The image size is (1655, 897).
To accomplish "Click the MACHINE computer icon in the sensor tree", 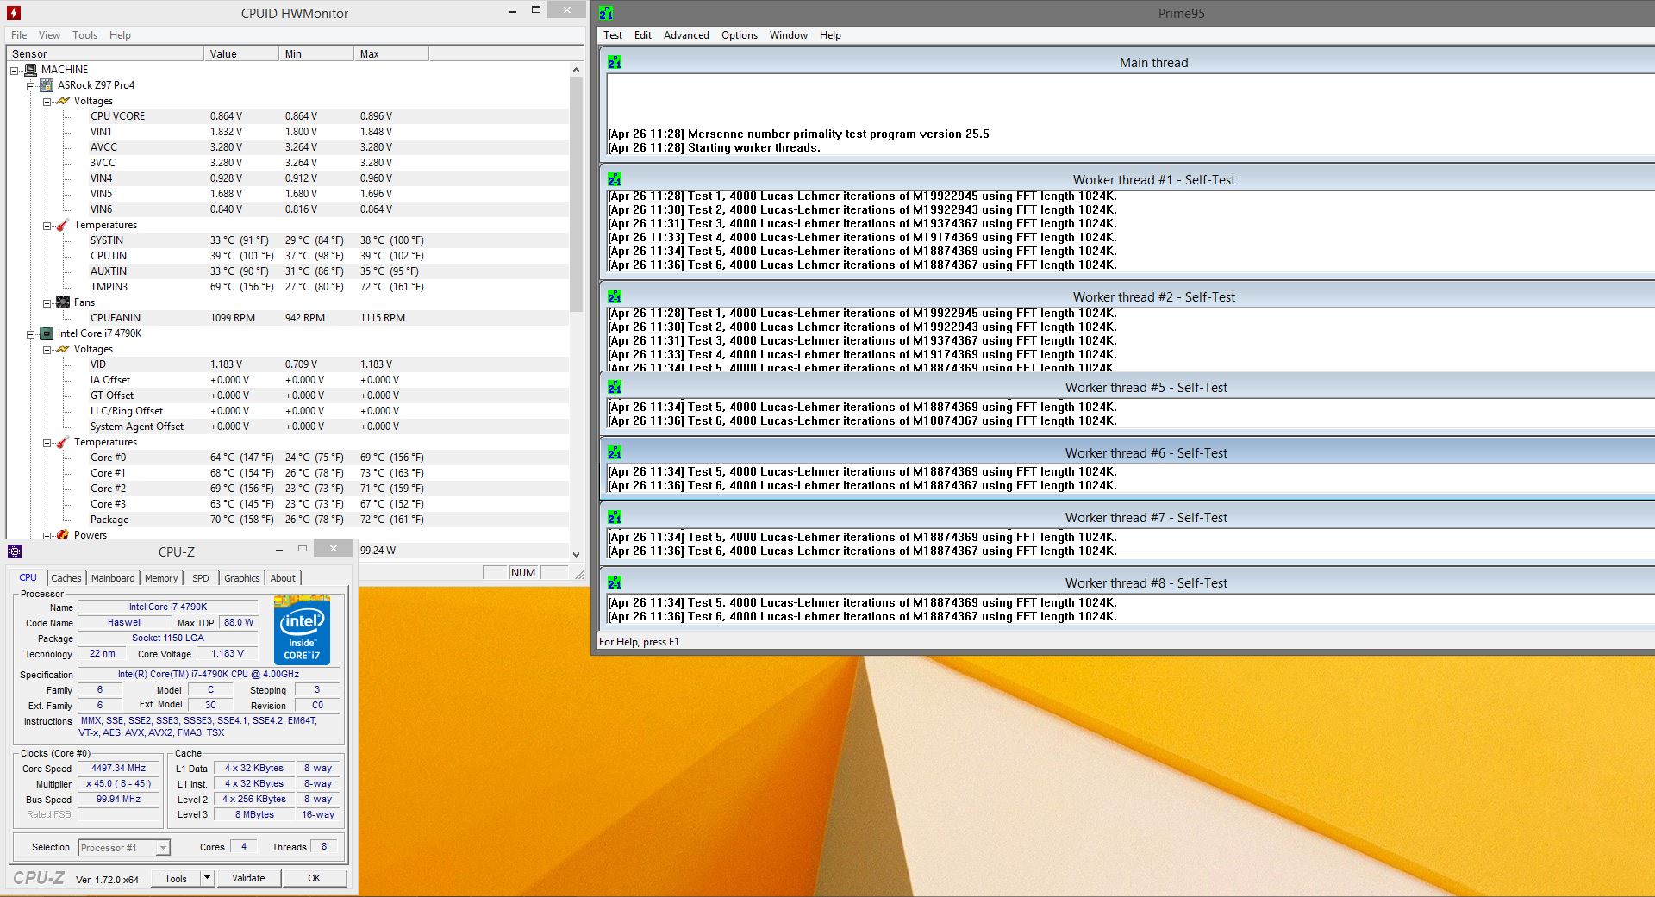I will click(x=31, y=70).
